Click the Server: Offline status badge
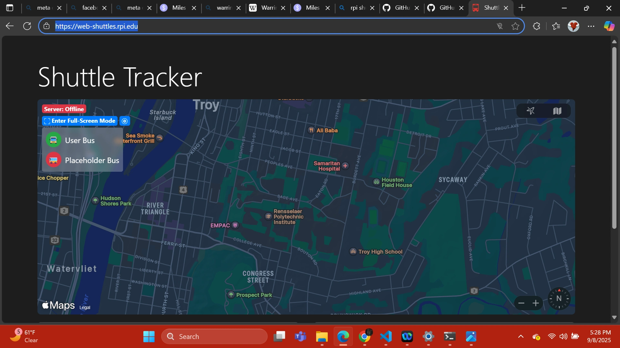The width and height of the screenshot is (620, 348). coord(64,109)
